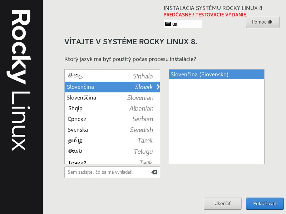Clear the search field with the backspace icon
Viewport: 286px width, 214px height.
pyautogui.click(x=154, y=172)
